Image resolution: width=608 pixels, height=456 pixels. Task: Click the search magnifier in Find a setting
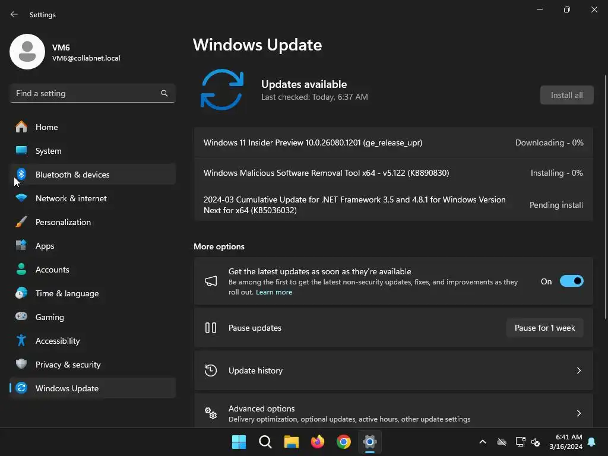point(164,93)
